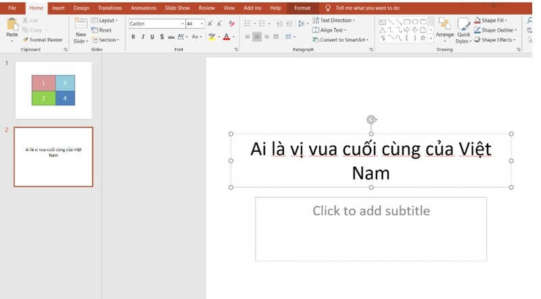Open the Shape Effects dropdown
The image size is (541, 299).
click(x=495, y=40)
